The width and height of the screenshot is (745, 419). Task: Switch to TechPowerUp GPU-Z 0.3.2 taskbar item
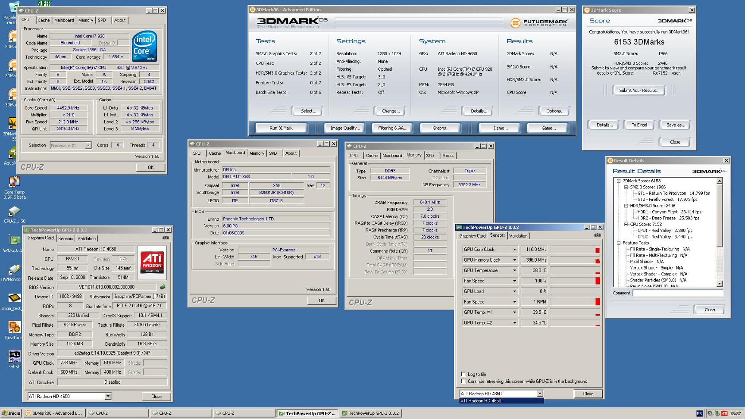click(x=371, y=413)
